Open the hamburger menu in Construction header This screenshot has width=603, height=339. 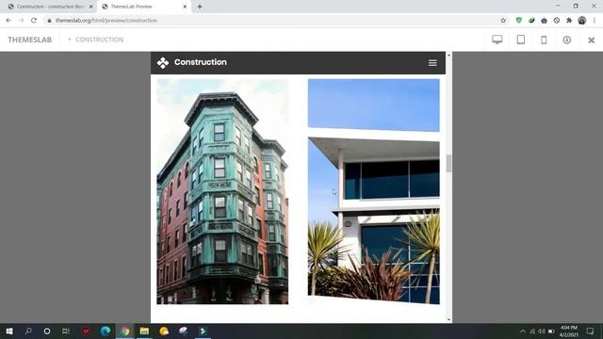pos(432,63)
